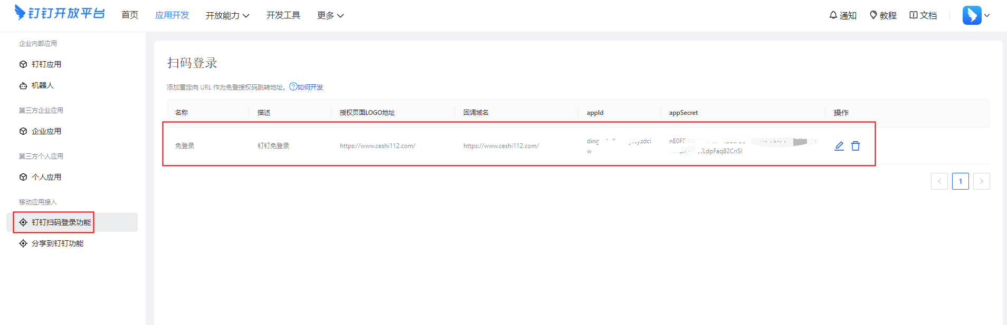Click the 钉钉免登录 description cell

tap(273, 146)
